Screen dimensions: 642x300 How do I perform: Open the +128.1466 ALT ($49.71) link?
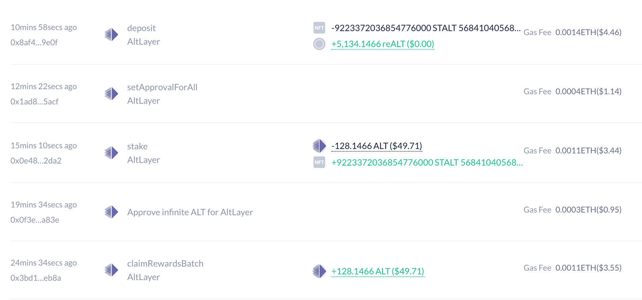pos(378,271)
